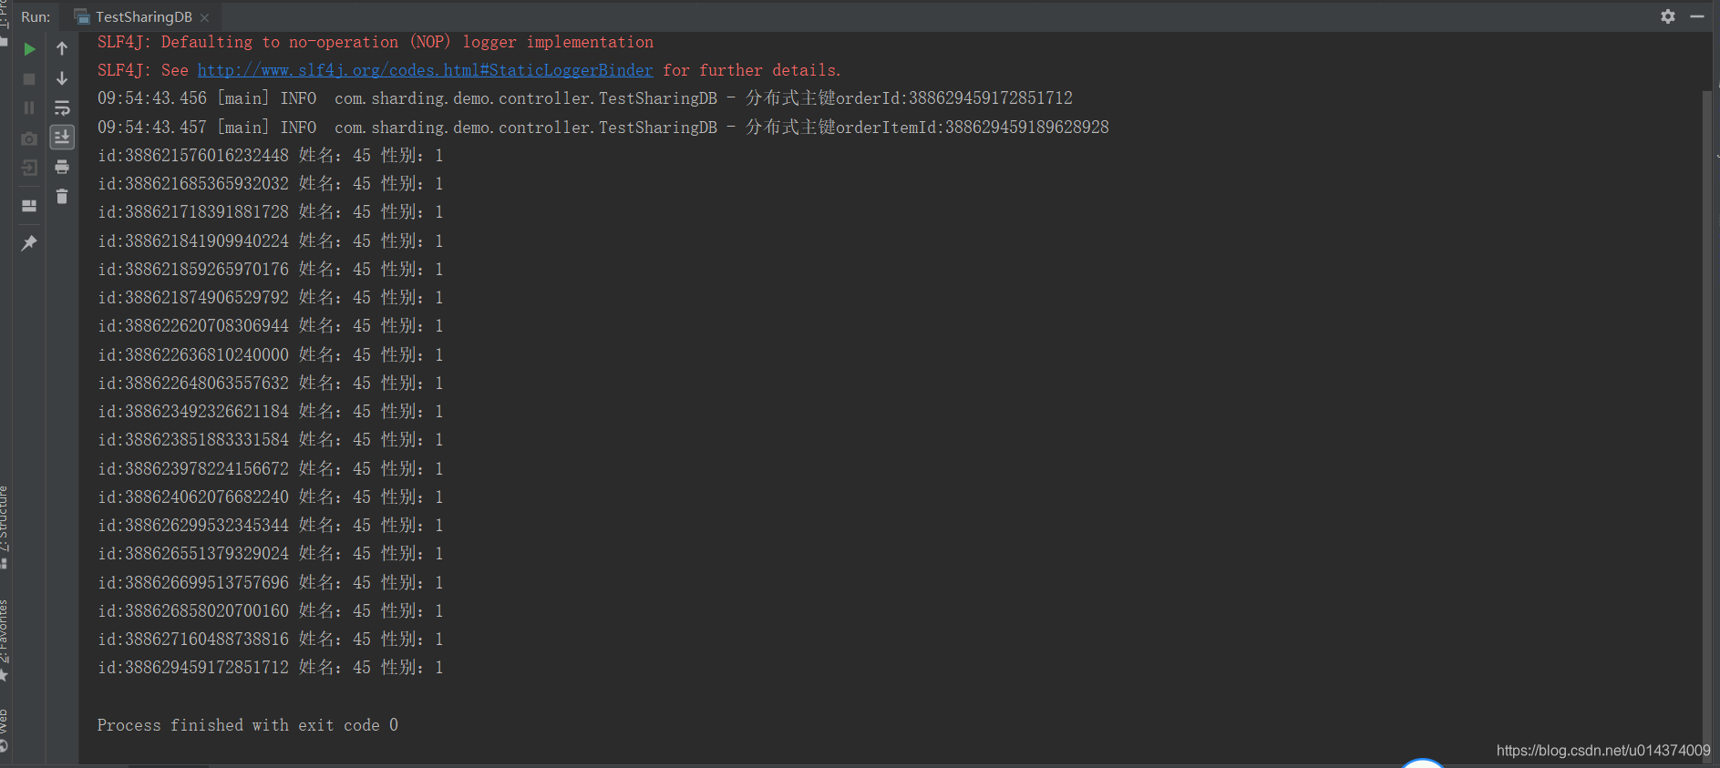This screenshot has width=1720, height=768.
Task: Click the Pause Output icon
Action: (x=29, y=108)
